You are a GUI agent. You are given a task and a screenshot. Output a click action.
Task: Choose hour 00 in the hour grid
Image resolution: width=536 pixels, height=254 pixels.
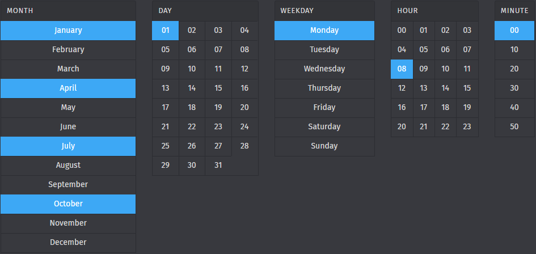click(402, 31)
